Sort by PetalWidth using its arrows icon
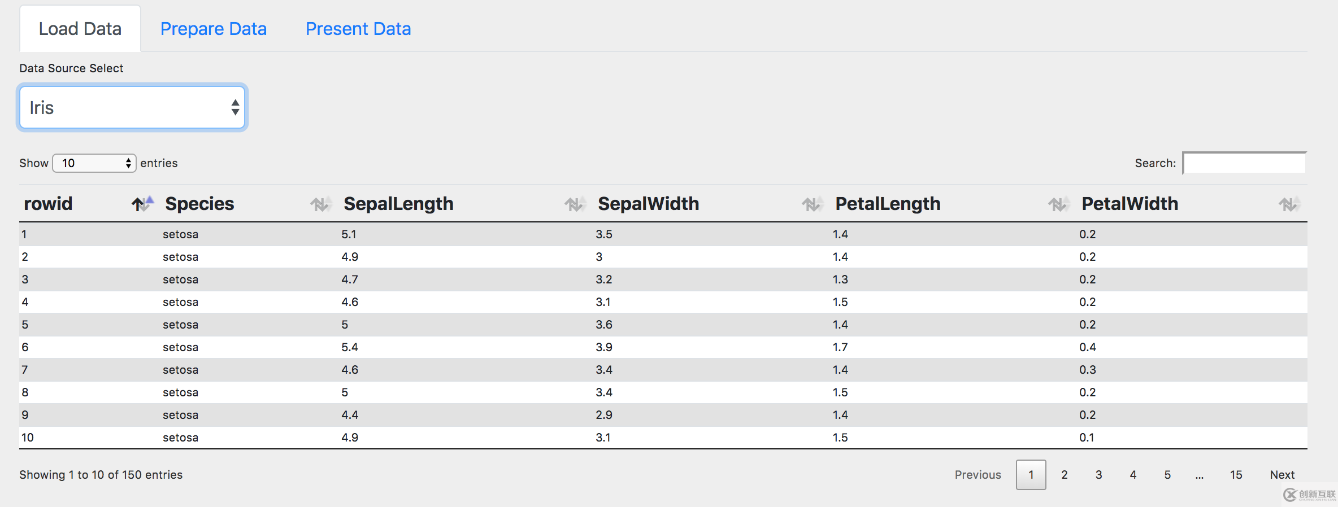The image size is (1338, 507). click(1289, 204)
